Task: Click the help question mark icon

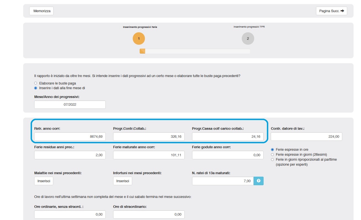Action: [259, 181]
